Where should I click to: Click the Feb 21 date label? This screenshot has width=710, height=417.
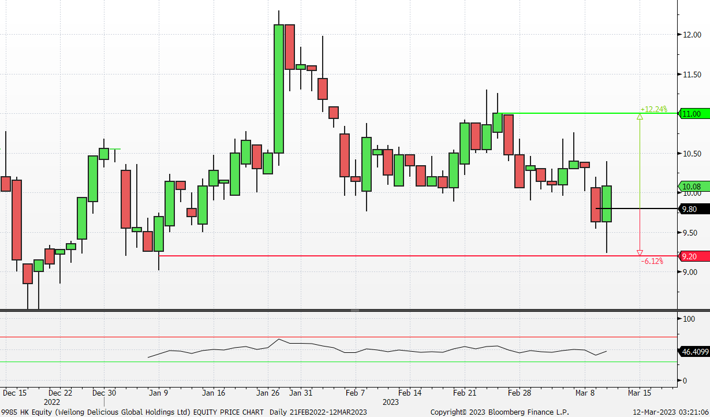coord(465,393)
